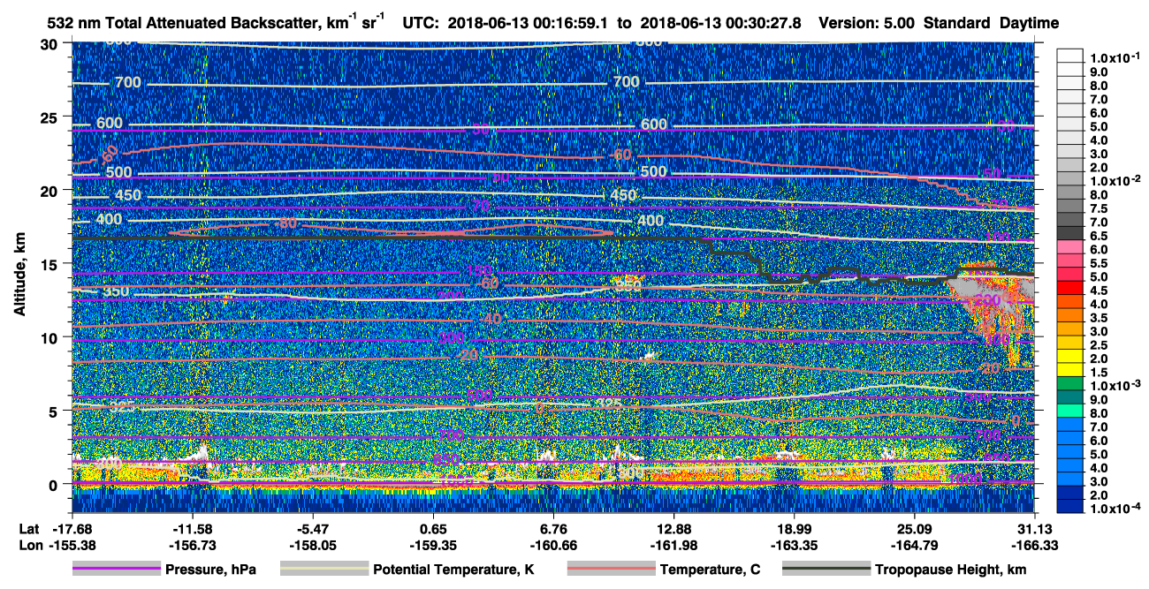Click the latitude value '31.13'
Screen dimensions: 1149x589
click(1034, 528)
